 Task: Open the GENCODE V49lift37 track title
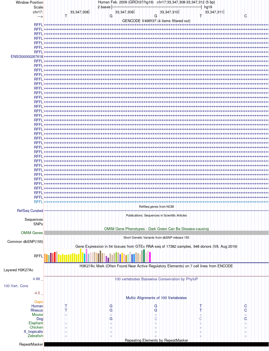pyautogui.click(x=156, y=21)
